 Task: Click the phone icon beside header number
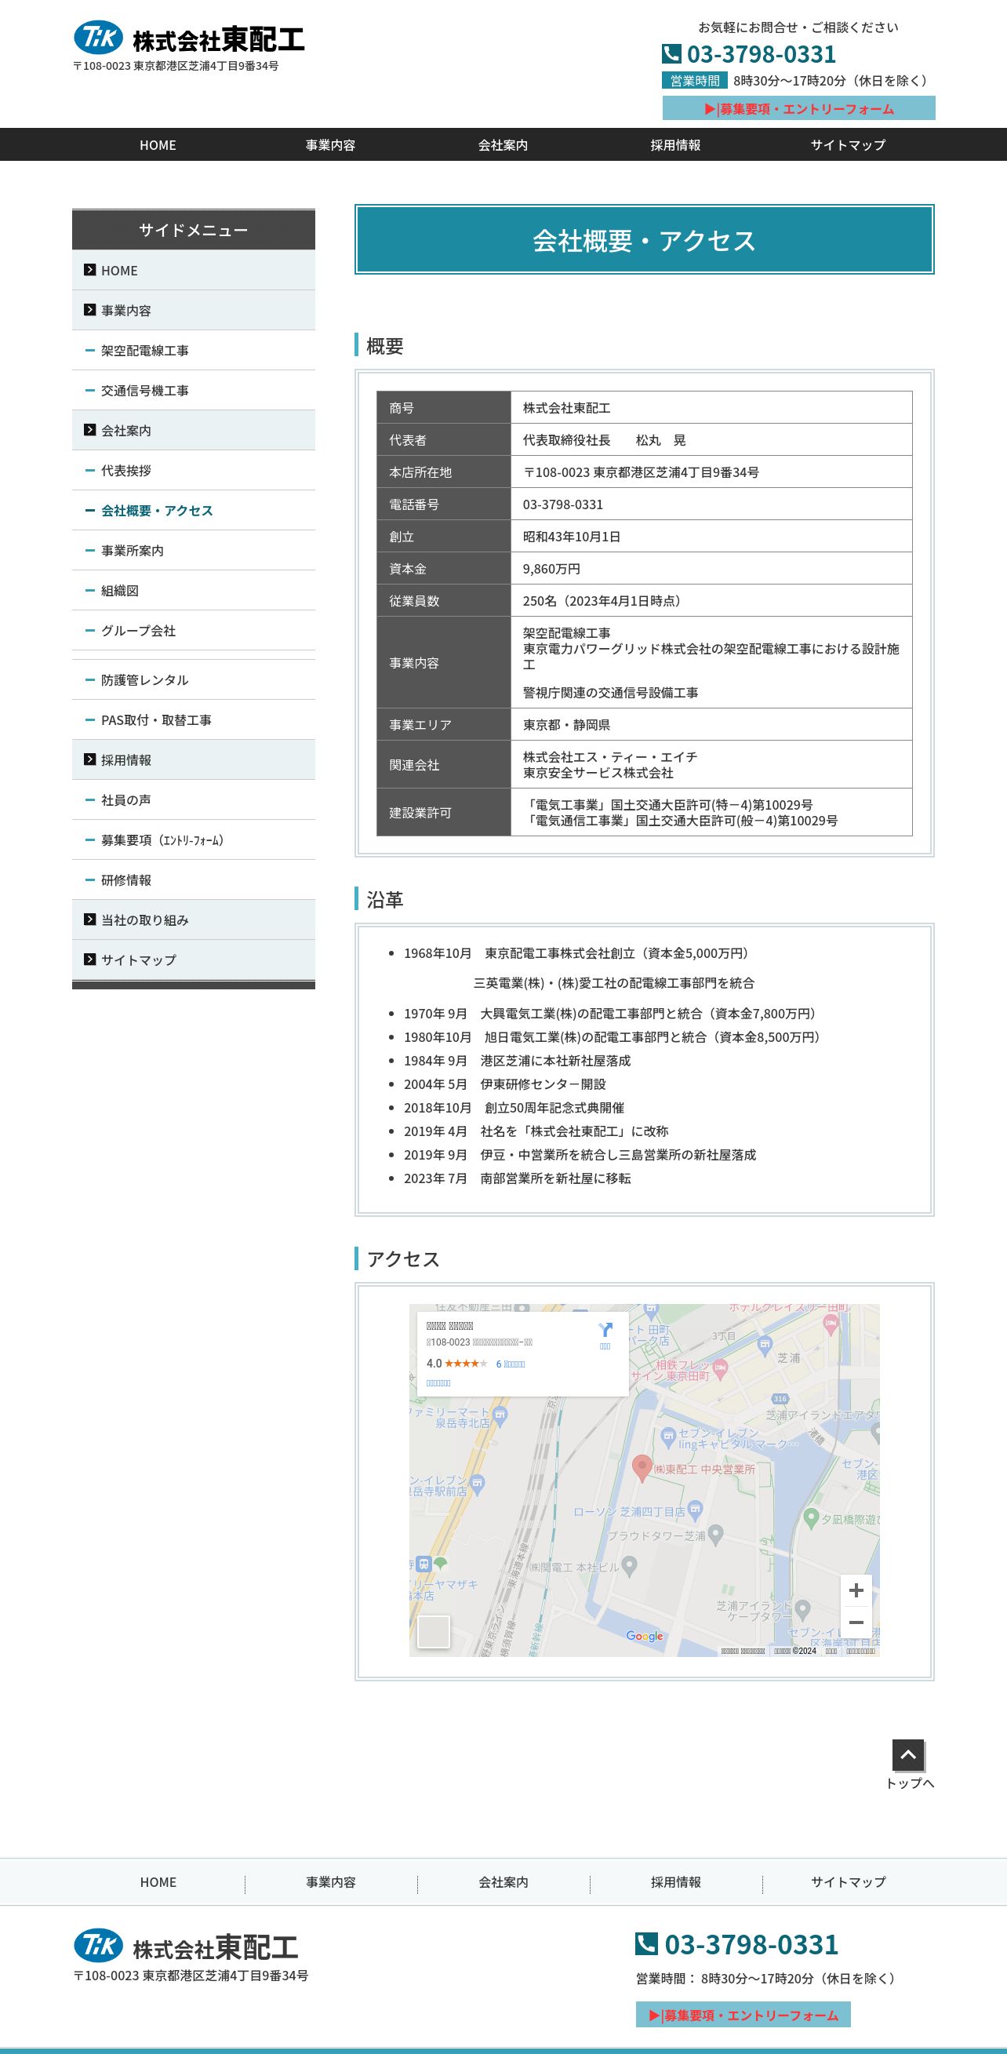[671, 53]
